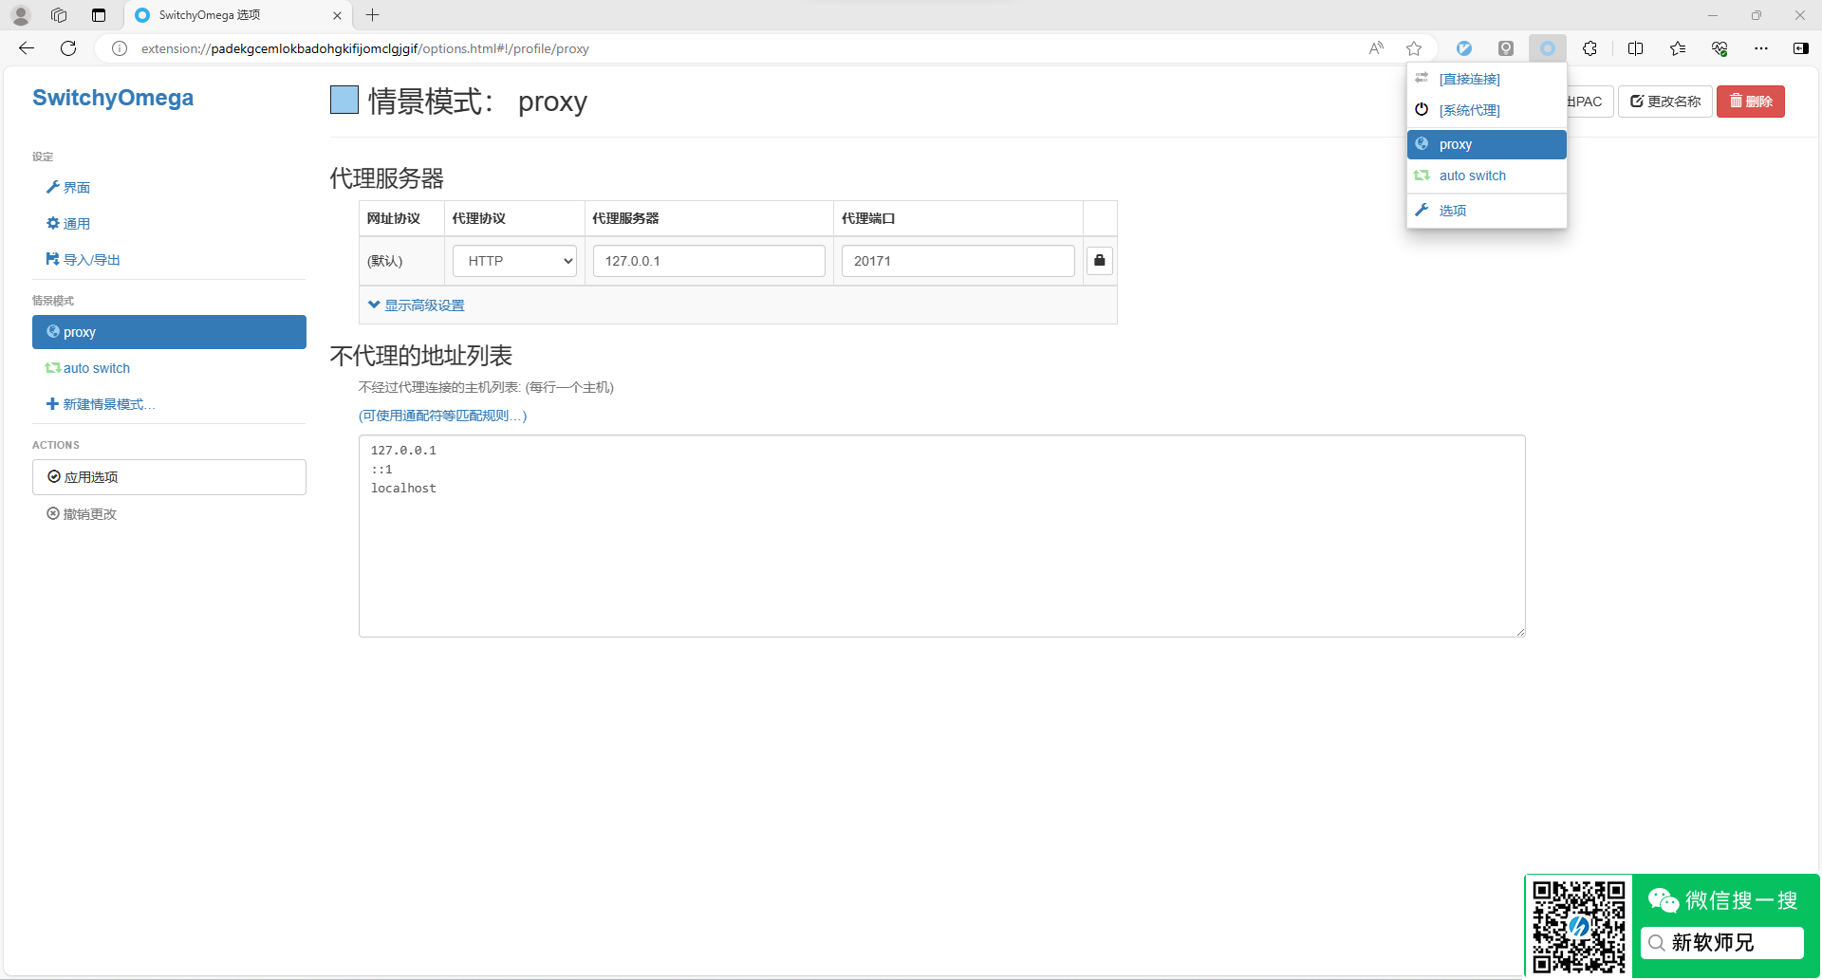
Task: Select [直接连接] in the popup menu
Action: (x=1469, y=79)
